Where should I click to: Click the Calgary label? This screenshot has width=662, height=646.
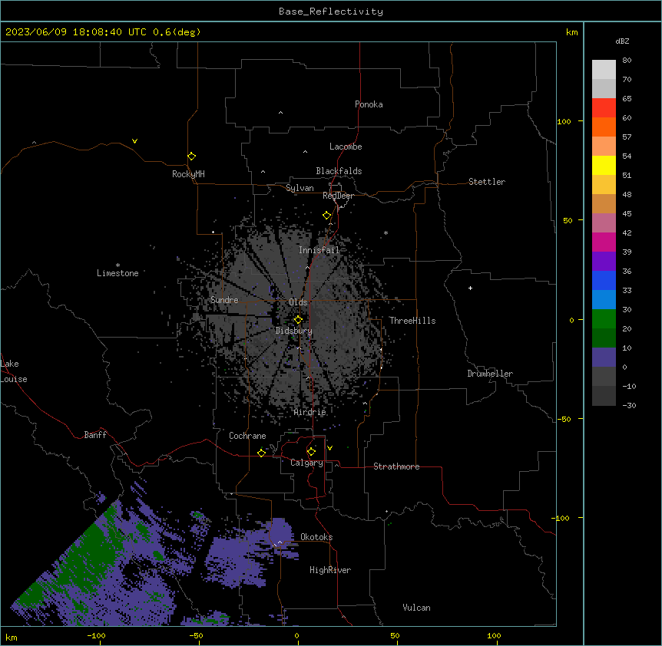[x=306, y=463]
